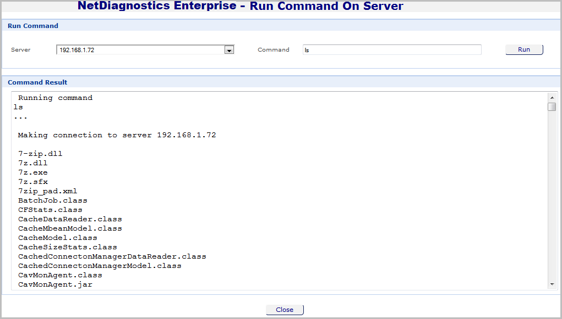
Task: Select the '7z.sfx' result line
Action: click(x=33, y=182)
